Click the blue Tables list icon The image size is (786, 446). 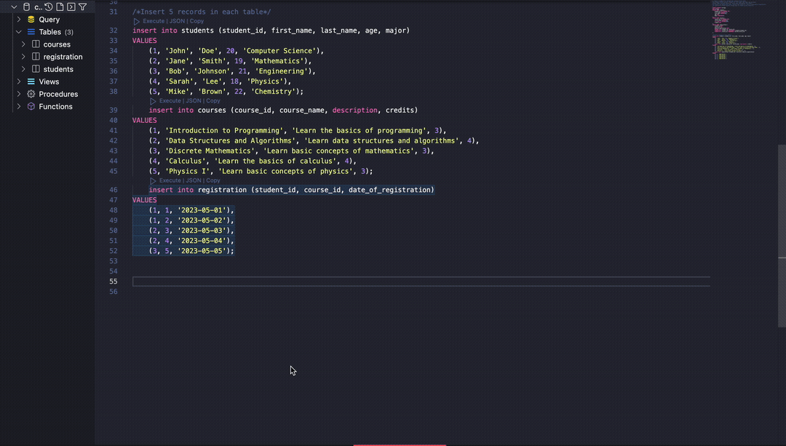(31, 31)
